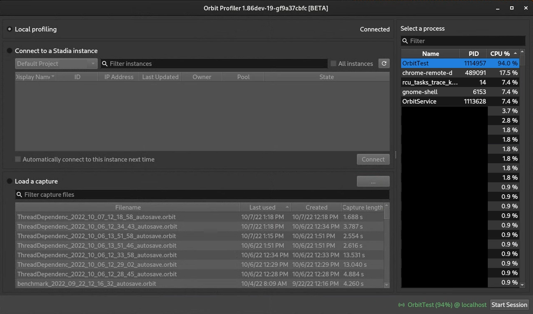Click the 3.7 % CPU cell
533x314 pixels.
point(504,111)
